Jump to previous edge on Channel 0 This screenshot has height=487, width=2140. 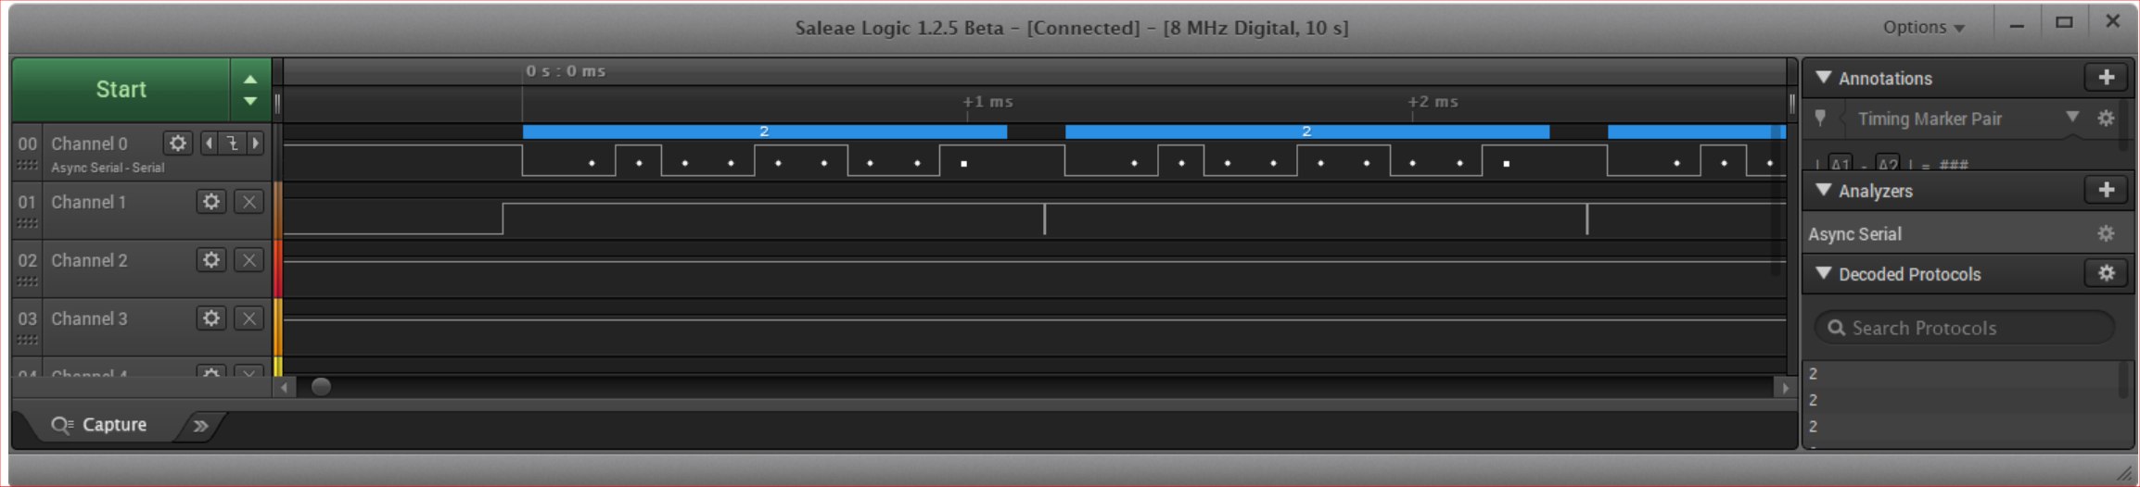coord(209,143)
